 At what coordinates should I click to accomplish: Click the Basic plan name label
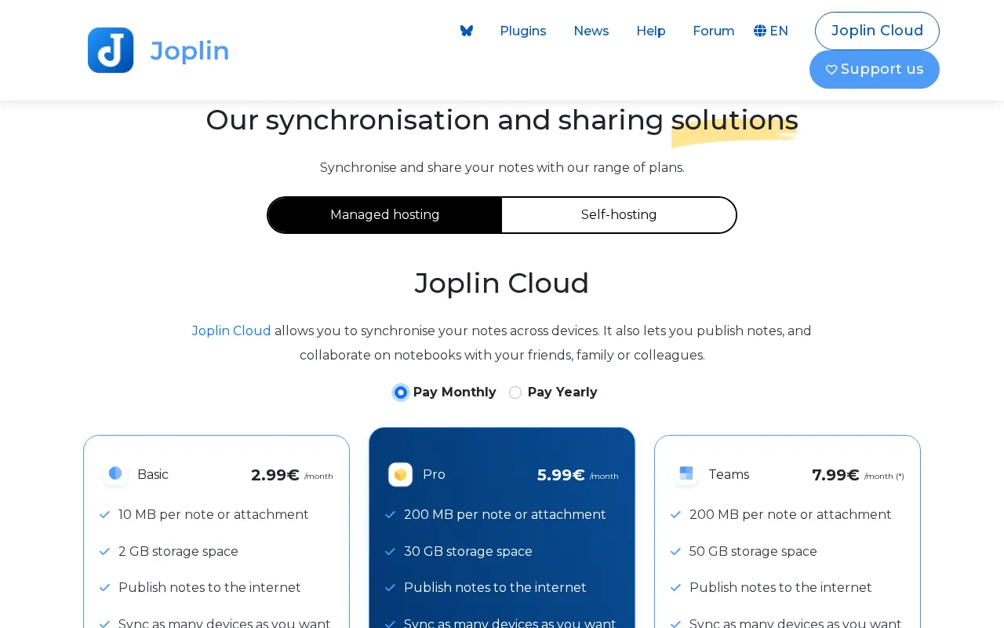(153, 474)
